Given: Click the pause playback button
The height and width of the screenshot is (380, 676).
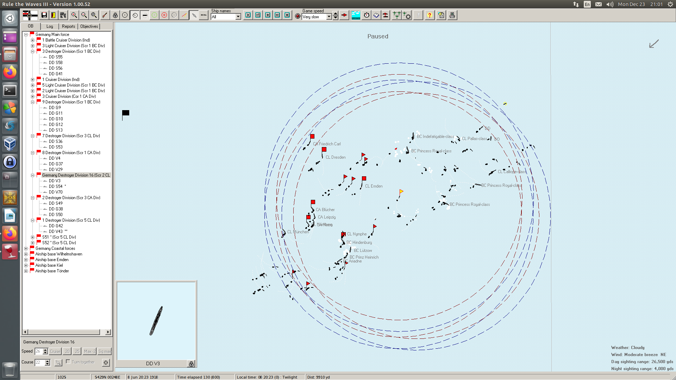Looking at the screenshot, I should pyautogui.click(x=287, y=15).
